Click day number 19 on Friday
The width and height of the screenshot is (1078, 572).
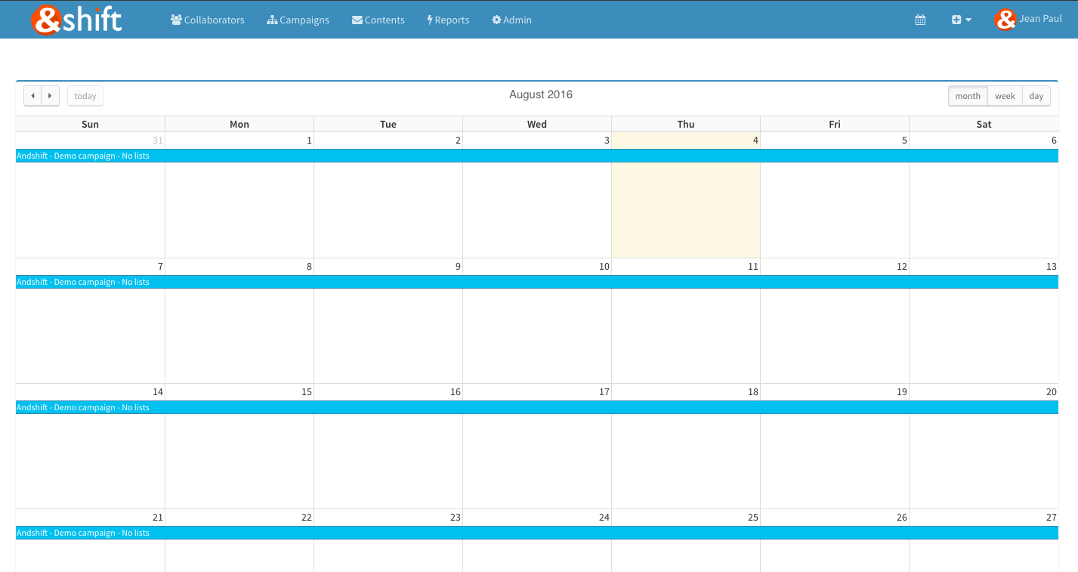pyautogui.click(x=902, y=392)
